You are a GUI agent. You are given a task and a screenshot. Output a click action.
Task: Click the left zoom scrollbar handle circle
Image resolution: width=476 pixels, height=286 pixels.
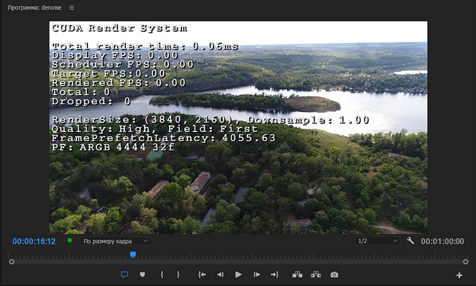(11, 262)
